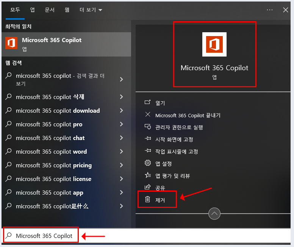Click the Office icon in best match row
Viewport: 294px width, 247px height.
pos(11,43)
